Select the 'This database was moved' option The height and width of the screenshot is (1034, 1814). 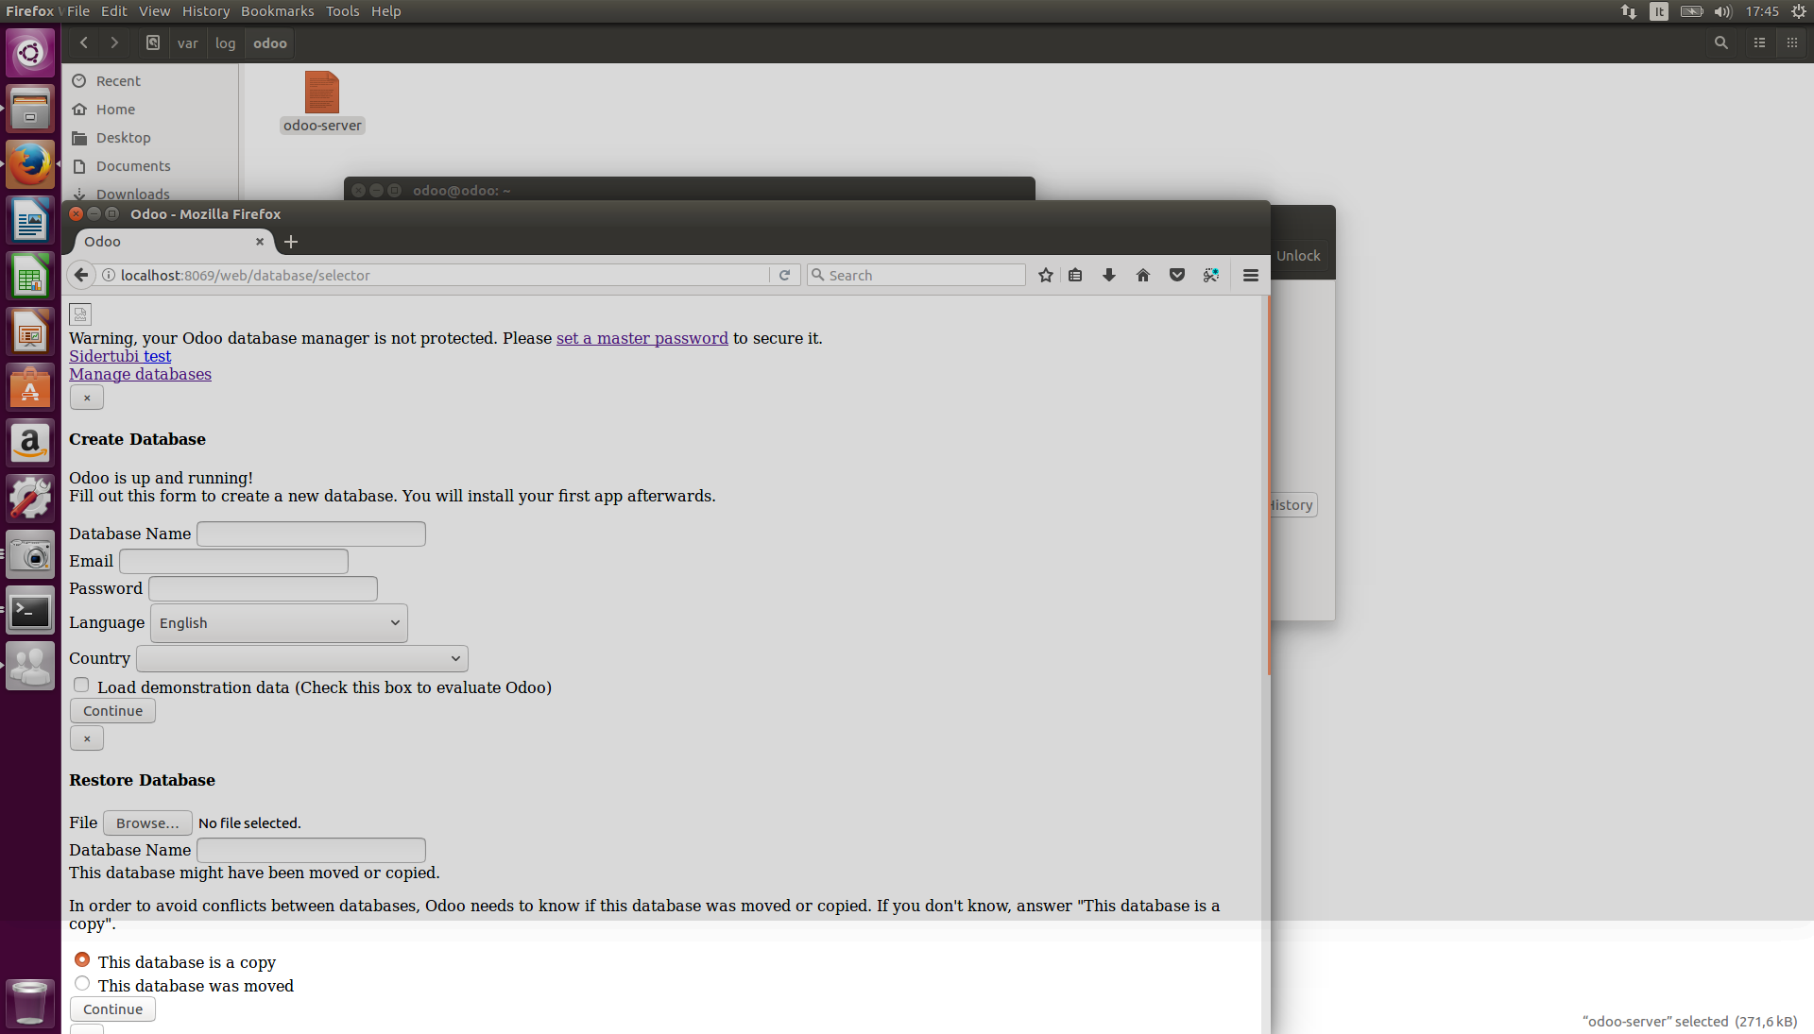[x=82, y=983]
